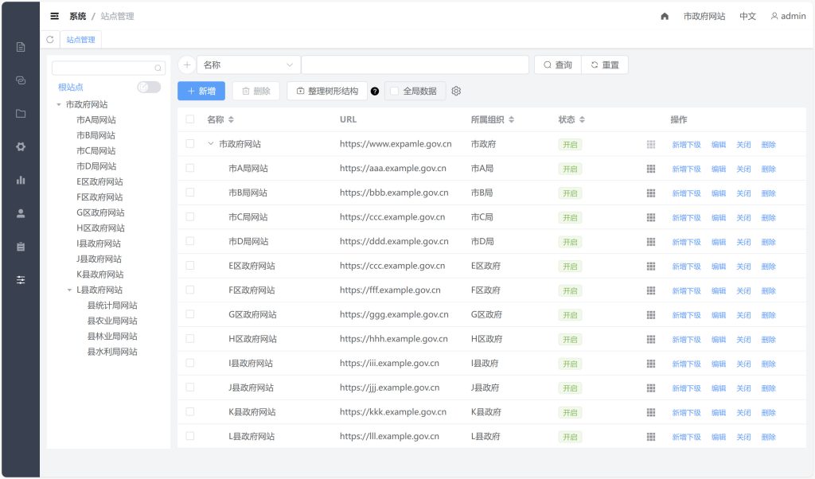Open the folder icon in left sidebar
Screen dimensions: 815x479
[x=21, y=114]
